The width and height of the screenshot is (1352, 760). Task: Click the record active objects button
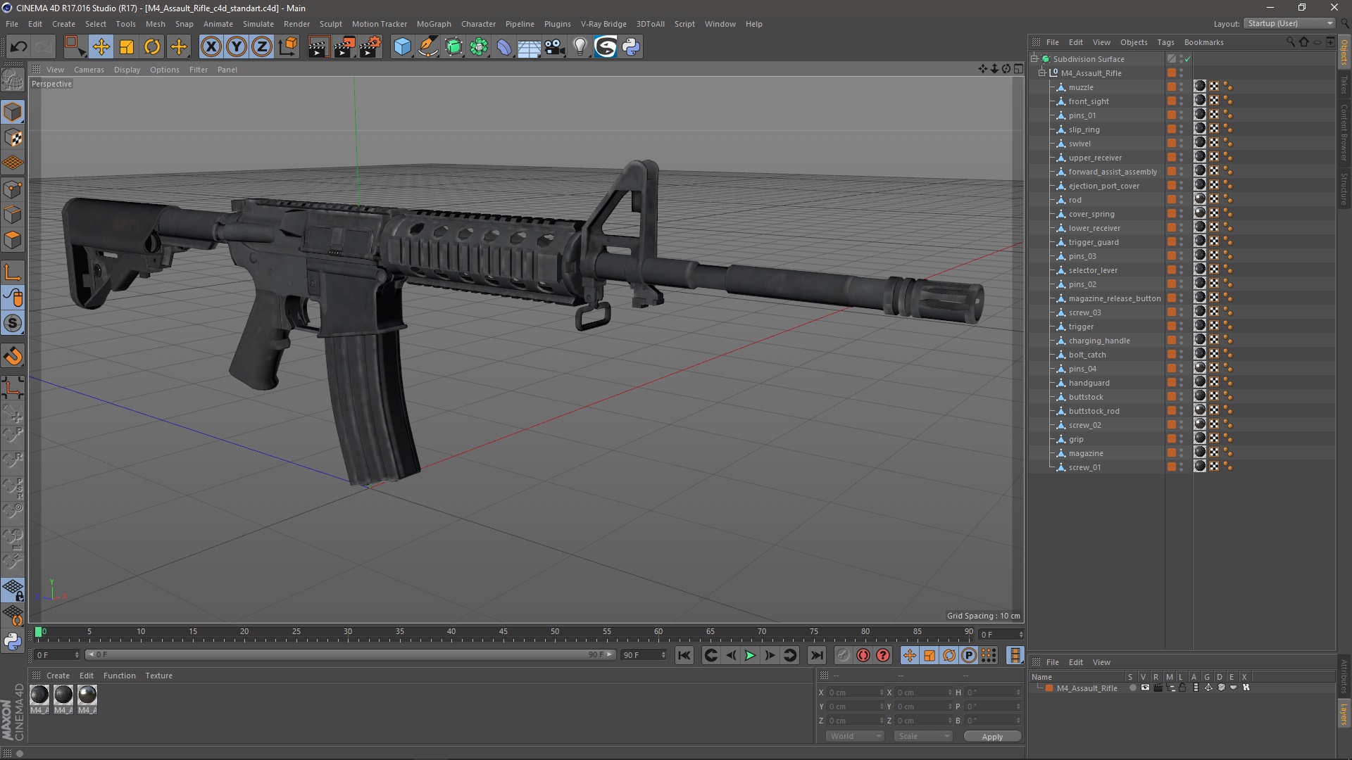[843, 655]
